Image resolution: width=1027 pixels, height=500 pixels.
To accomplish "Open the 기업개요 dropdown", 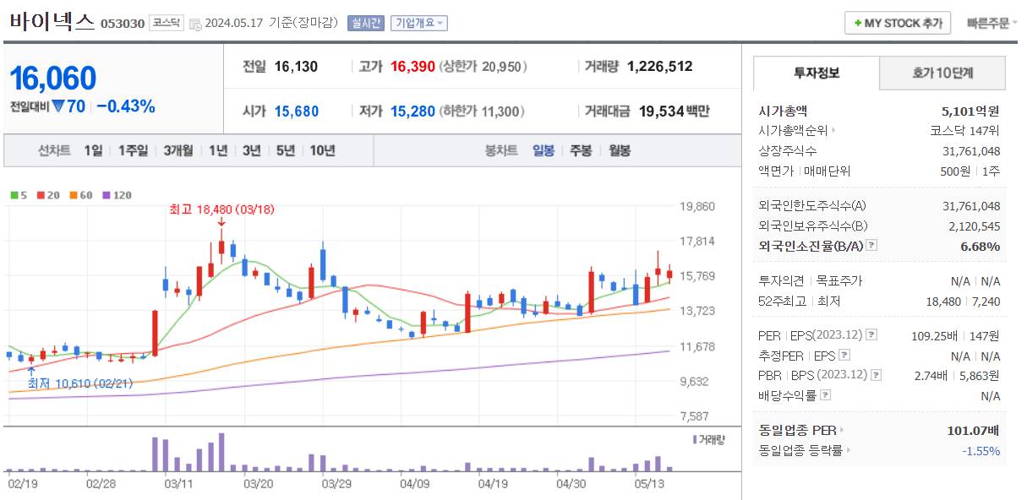I will point(421,23).
